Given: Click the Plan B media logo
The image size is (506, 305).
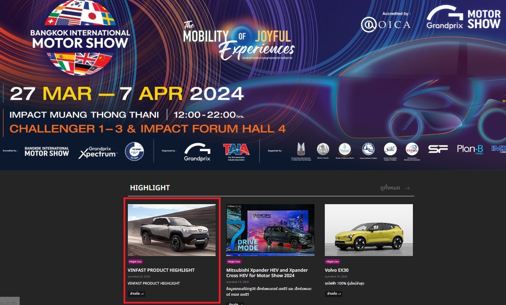Looking at the screenshot, I should (x=470, y=149).
